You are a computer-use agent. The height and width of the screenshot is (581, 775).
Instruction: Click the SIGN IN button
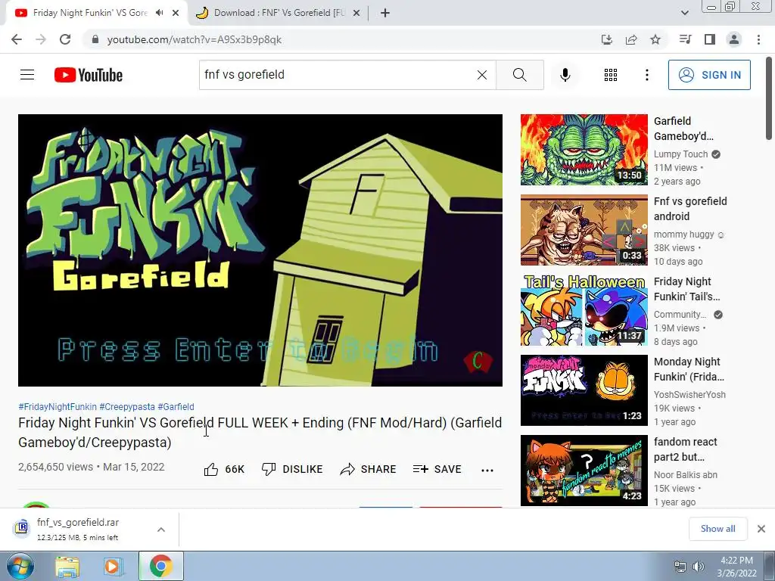tap(709, 75)
